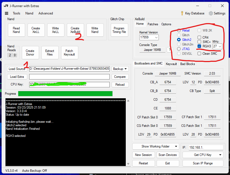The height and width of the screenshot is (175, 230).
Task: Click the source file path field
Action: 69,69
